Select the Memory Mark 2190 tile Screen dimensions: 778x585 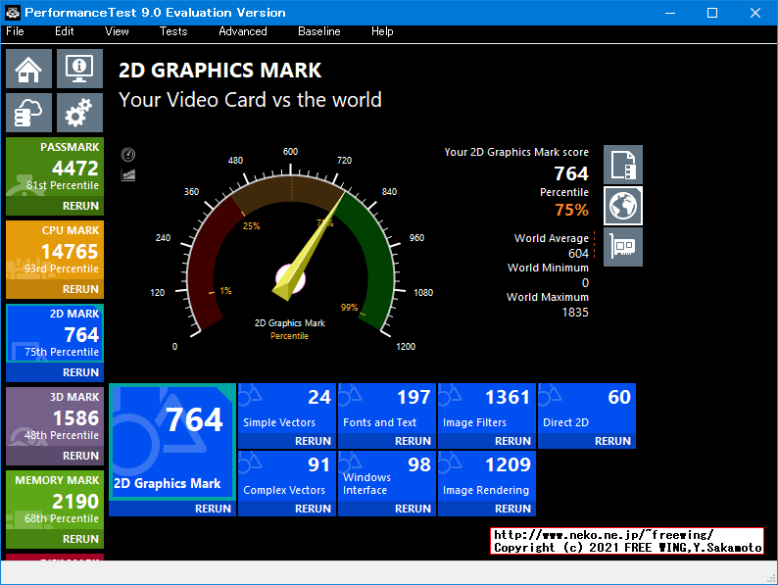[x=53, y=500]
